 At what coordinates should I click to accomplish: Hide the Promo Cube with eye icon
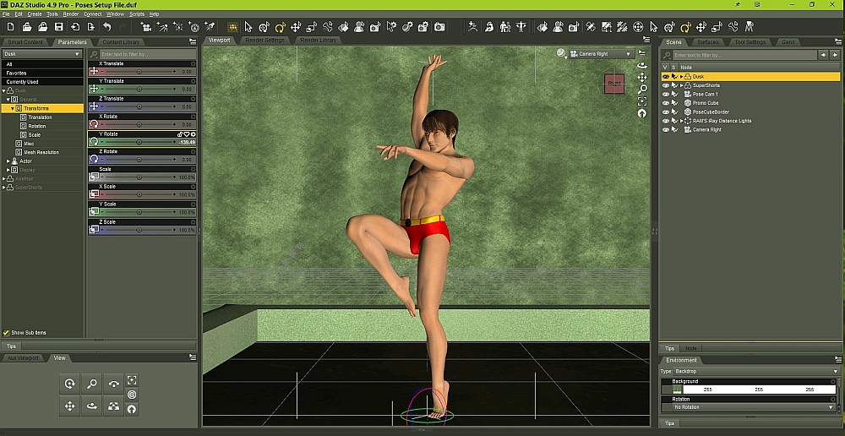pyautogui.click(x=665, y=103)
